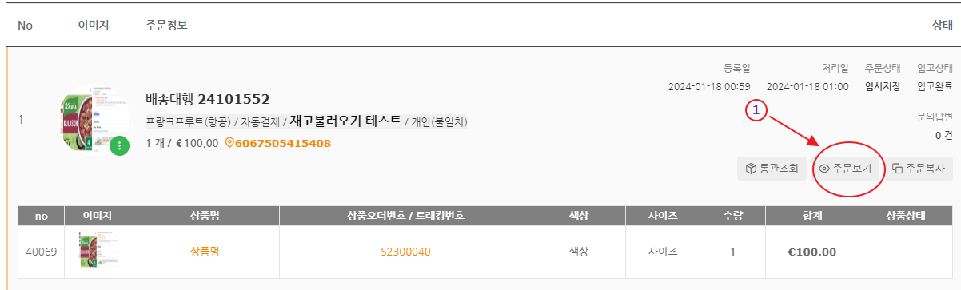Click order title 배송대행 24101552
Image resolution: width=961 pixels, height=290 pixels.
208,99
